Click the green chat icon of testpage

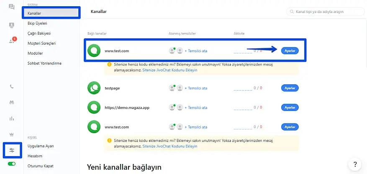click(x=94, y=88)
